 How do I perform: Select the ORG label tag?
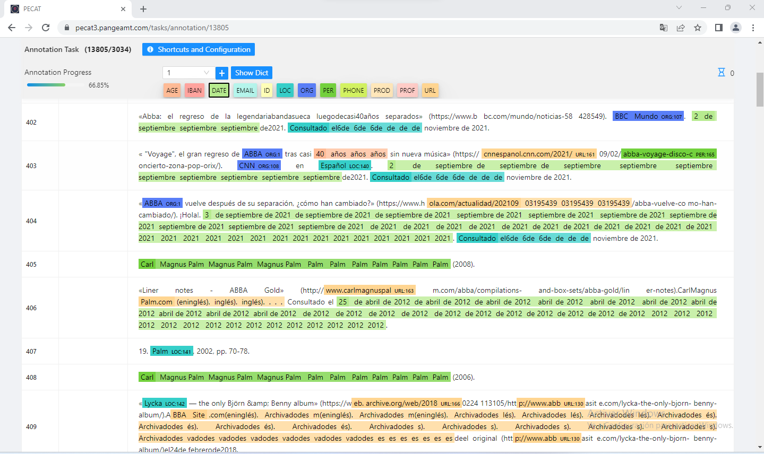tap(307, 91)
